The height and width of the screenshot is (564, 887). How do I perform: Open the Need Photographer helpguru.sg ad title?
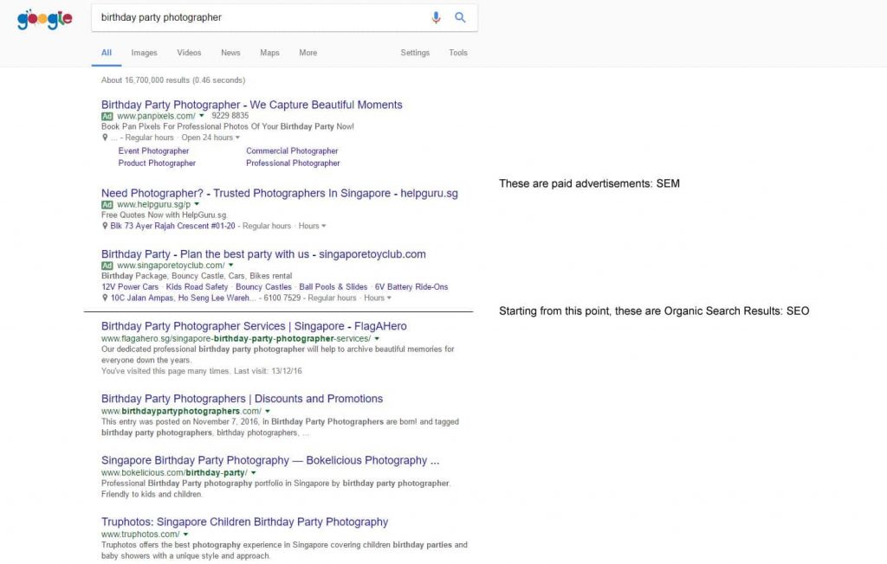280,193
